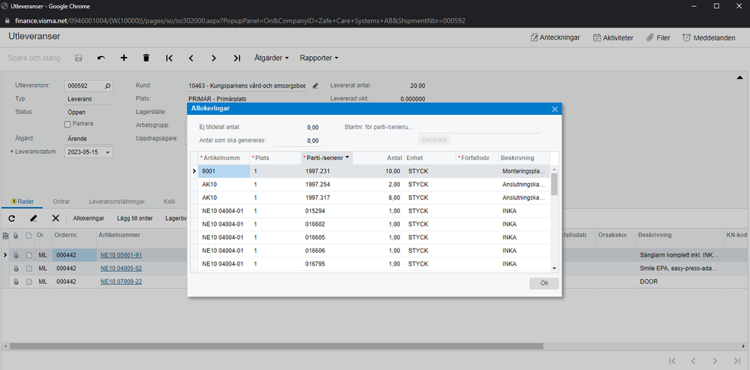Jump to last page in bottom pager
Viewport: 750px width, 370px height.
tap(737, 360)
